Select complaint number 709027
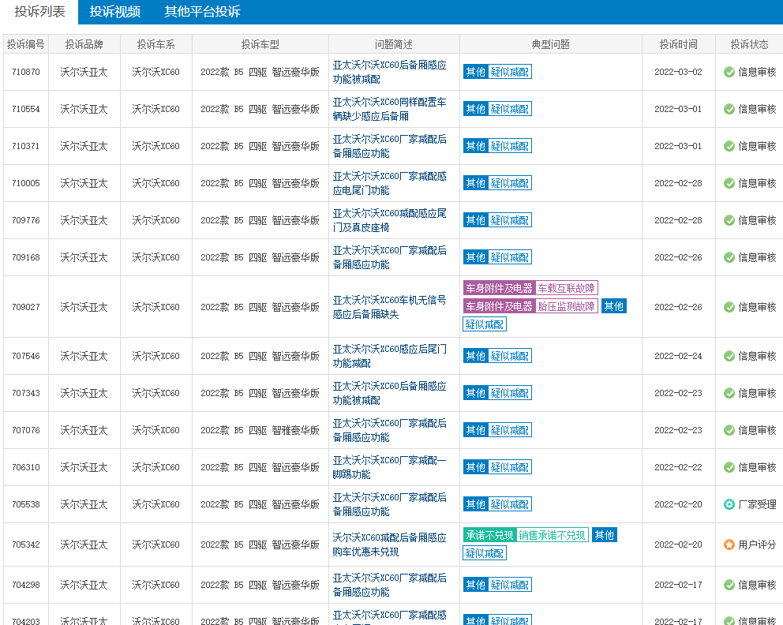 click(25, 307)
